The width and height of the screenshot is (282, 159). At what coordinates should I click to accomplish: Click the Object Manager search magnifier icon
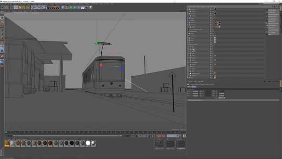point(272,7)
